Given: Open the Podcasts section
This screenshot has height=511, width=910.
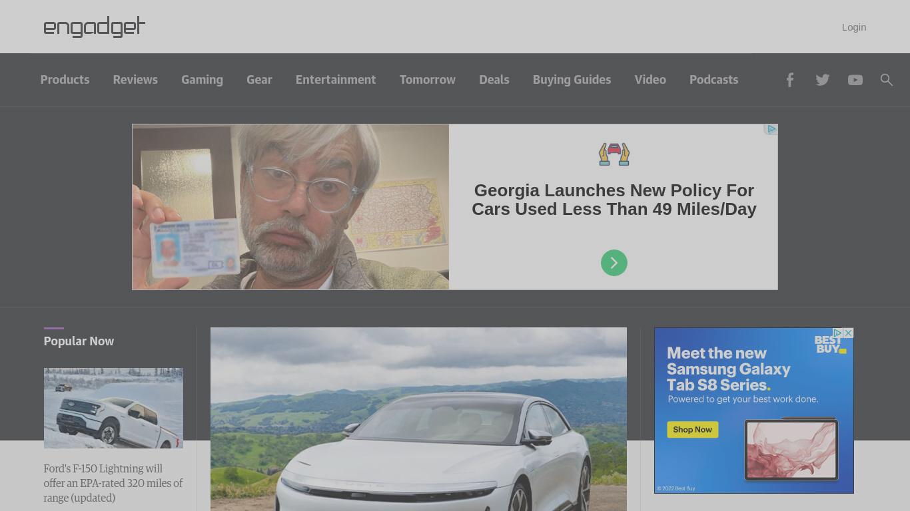Looking at the screenshot, I should (713, 80).
